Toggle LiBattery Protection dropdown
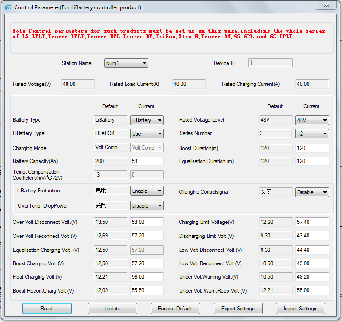Screen dimensions: 342x322 click(x=147, y=191)
